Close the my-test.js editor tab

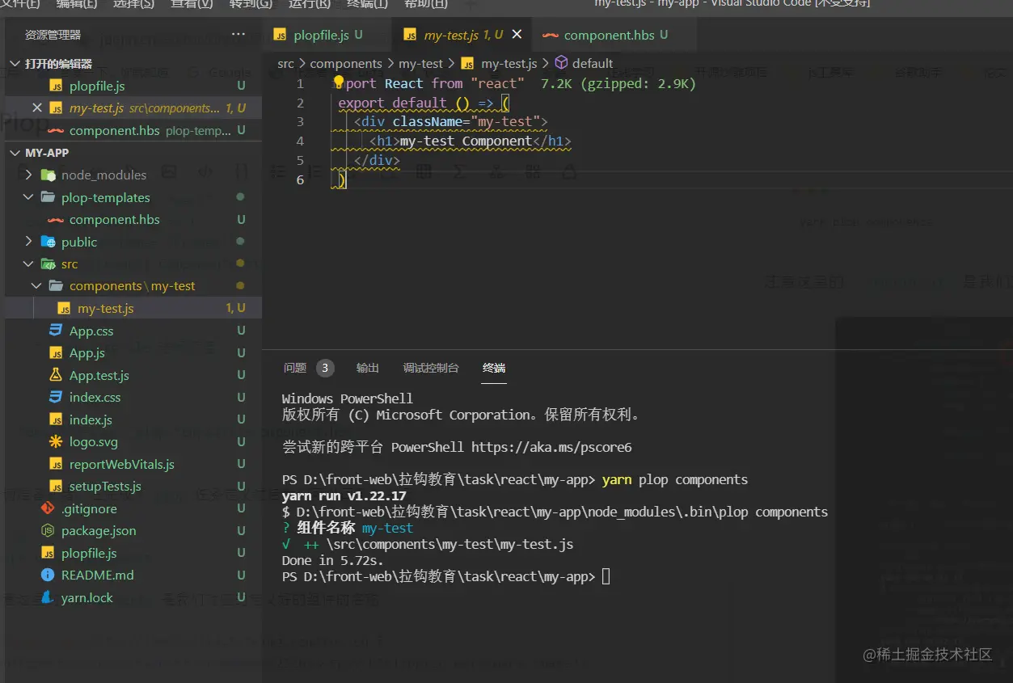tap(517, 34)
